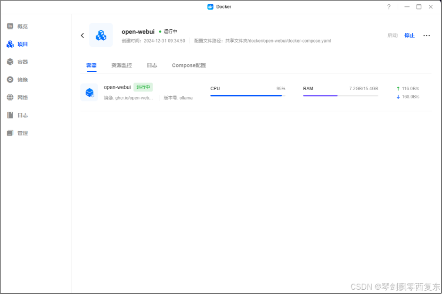Click the version label ollama
This screenshot has height=294, width=442.
coord(186,98)
